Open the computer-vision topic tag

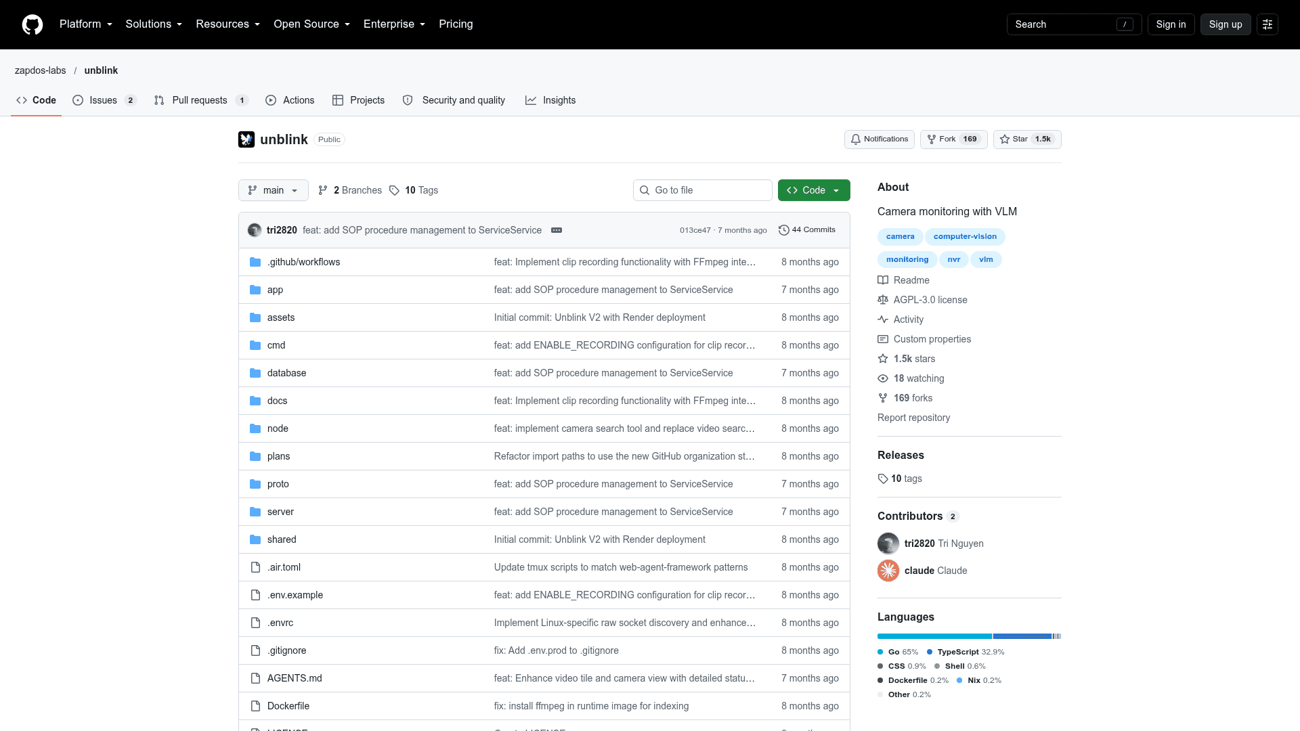tap(965, 237)
